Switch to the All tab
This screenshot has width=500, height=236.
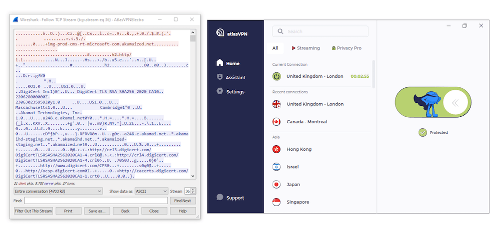click(275, 48)
